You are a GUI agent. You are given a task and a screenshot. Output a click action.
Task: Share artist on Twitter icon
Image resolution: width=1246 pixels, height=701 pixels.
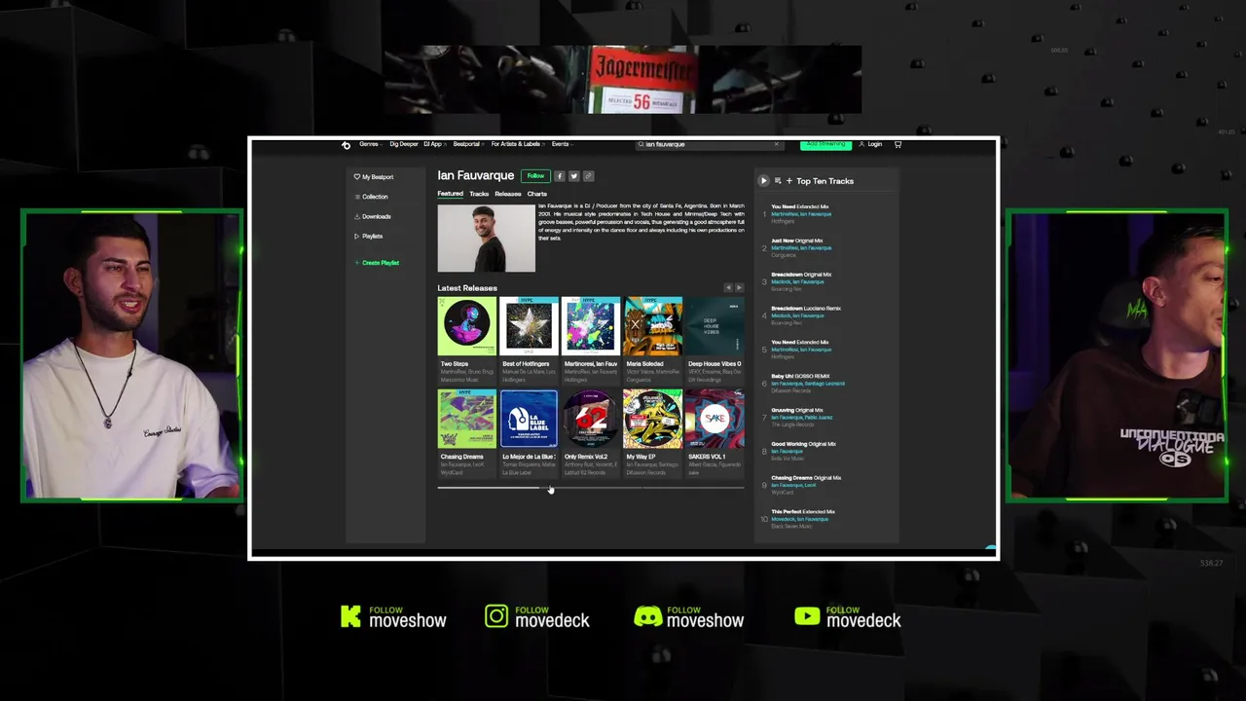pos(574,176)
